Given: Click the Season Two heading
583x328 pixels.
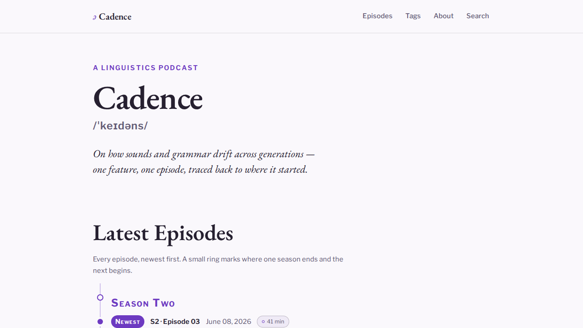Looking at the screenshot, I should click(143, 303).
